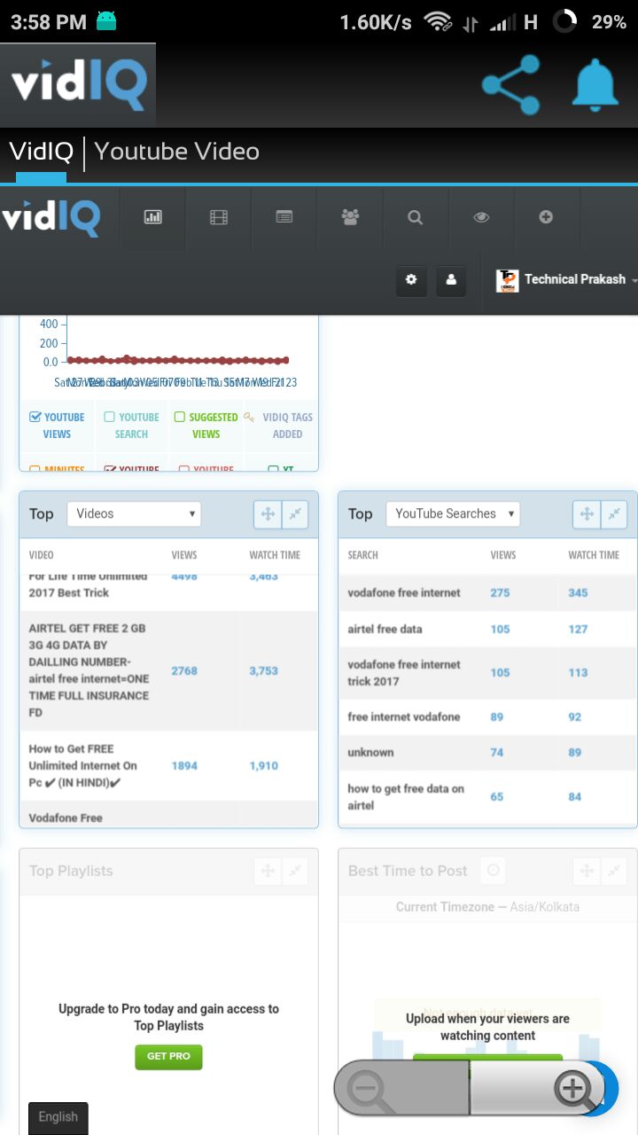Open the film strip videos icon
Viewport: 638px width, 1135px height.
pos(219,217)
